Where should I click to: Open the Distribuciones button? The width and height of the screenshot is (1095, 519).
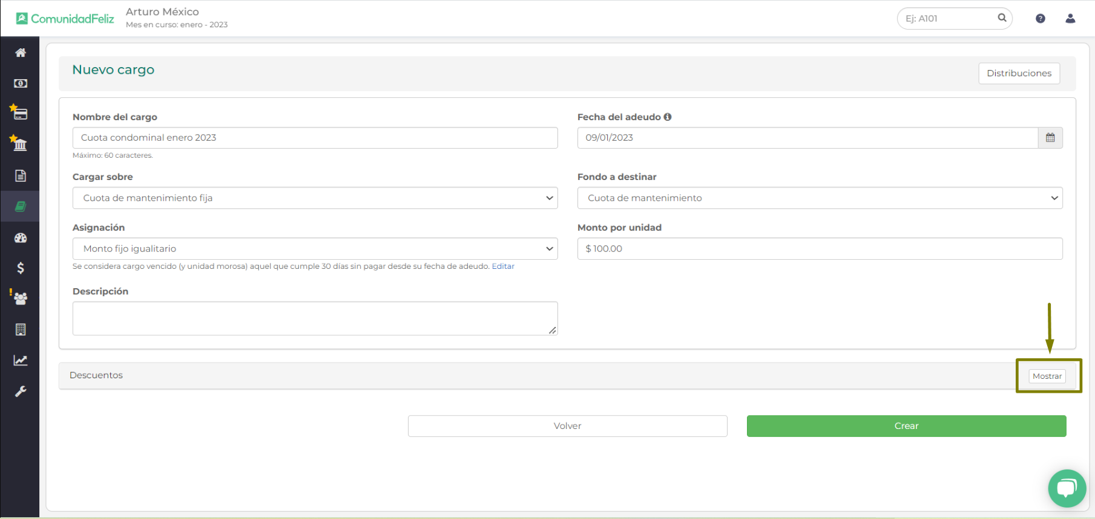point(1019,73)
